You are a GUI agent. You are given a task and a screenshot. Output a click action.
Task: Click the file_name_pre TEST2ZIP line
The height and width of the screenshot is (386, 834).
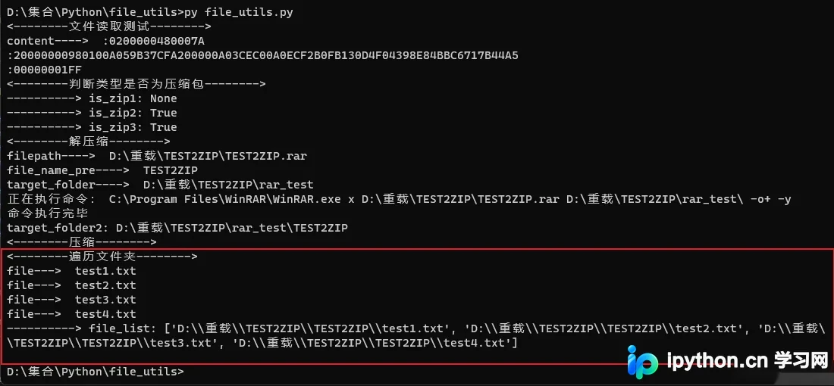click(x=102, y=170)
